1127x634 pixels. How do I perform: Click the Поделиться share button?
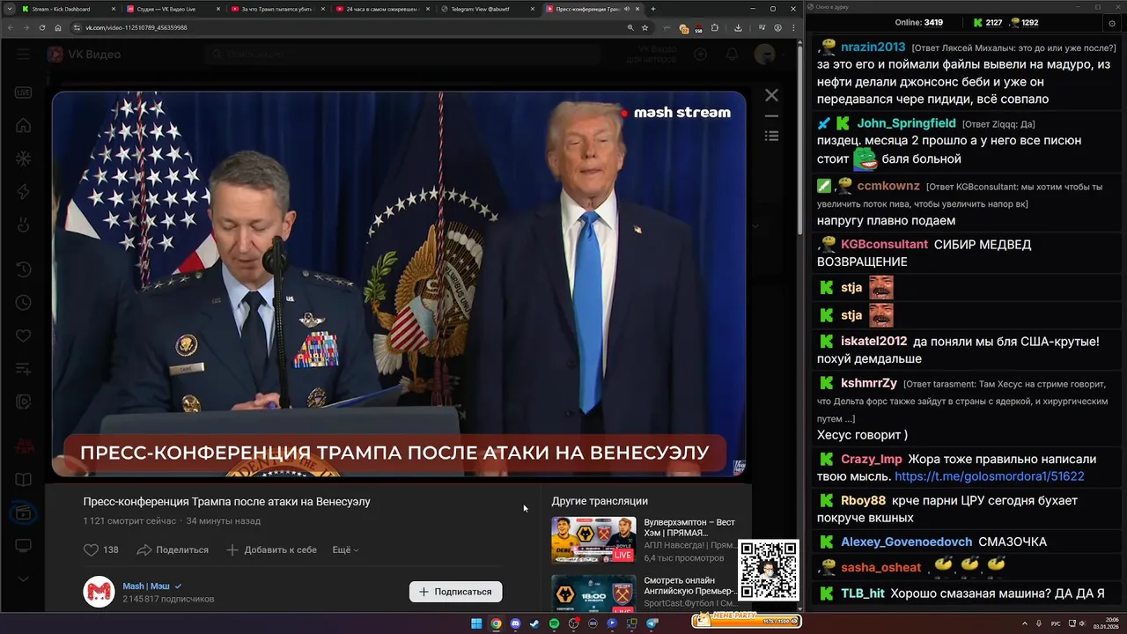coord(173,549)
